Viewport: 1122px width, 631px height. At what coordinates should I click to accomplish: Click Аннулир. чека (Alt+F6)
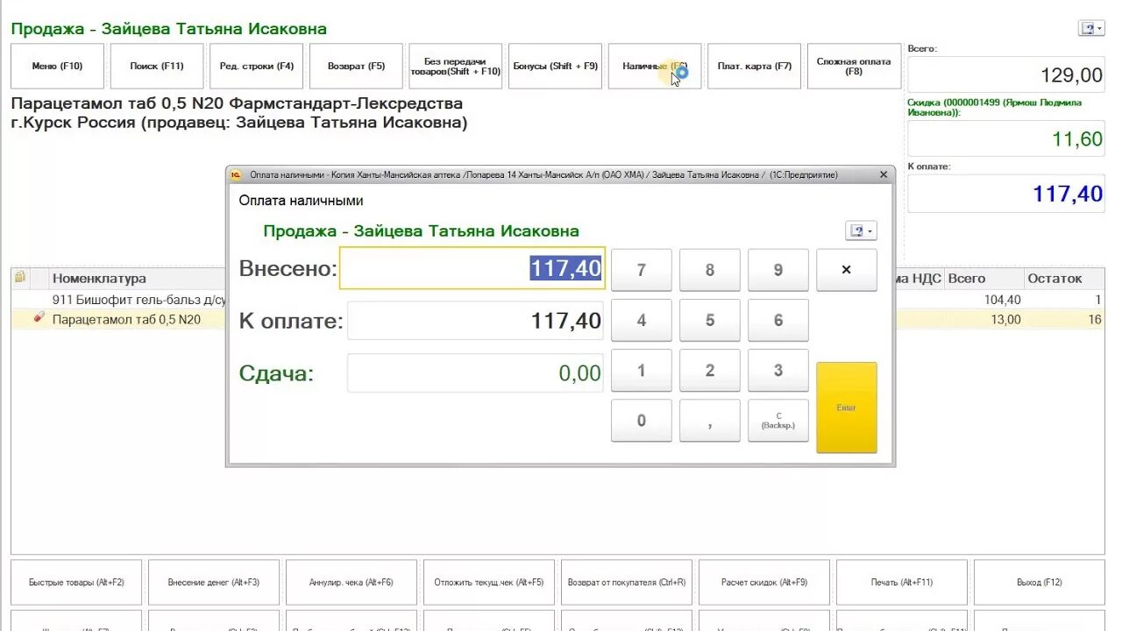[352, 583]
